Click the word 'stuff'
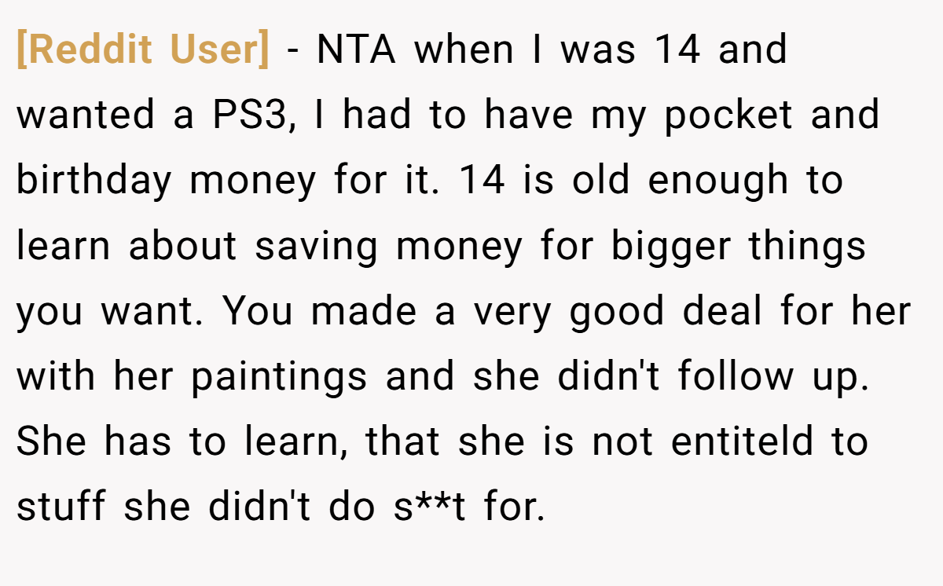Image resolution: width=943 pixels, height=586 pixels. (61, 507)
